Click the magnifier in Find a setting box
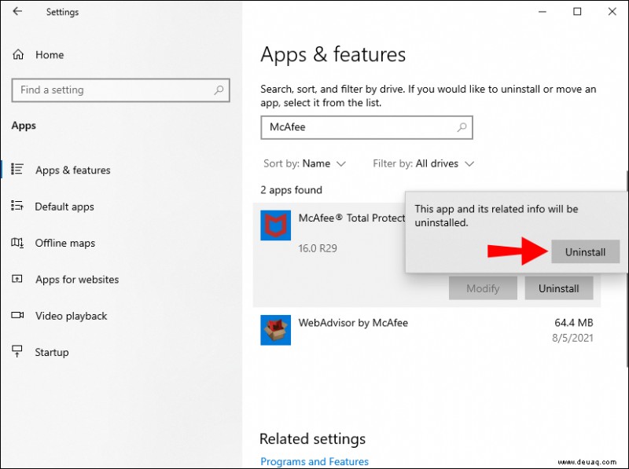 pyautogui.click(x=219, y=90)
